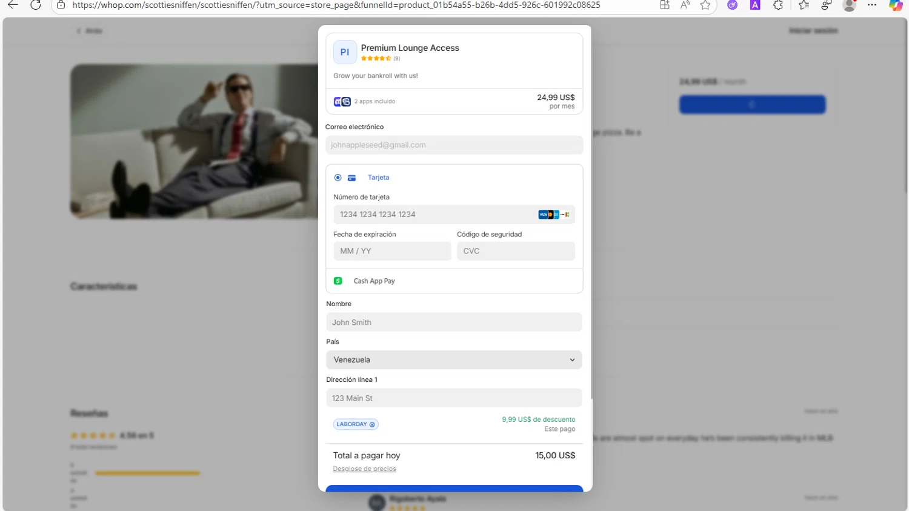Open the collections icon beside the profile avatar

coord(827,5)
